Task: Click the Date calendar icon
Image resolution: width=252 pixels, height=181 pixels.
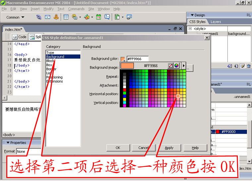Action: pyautogui.click(x=98, y=17)
